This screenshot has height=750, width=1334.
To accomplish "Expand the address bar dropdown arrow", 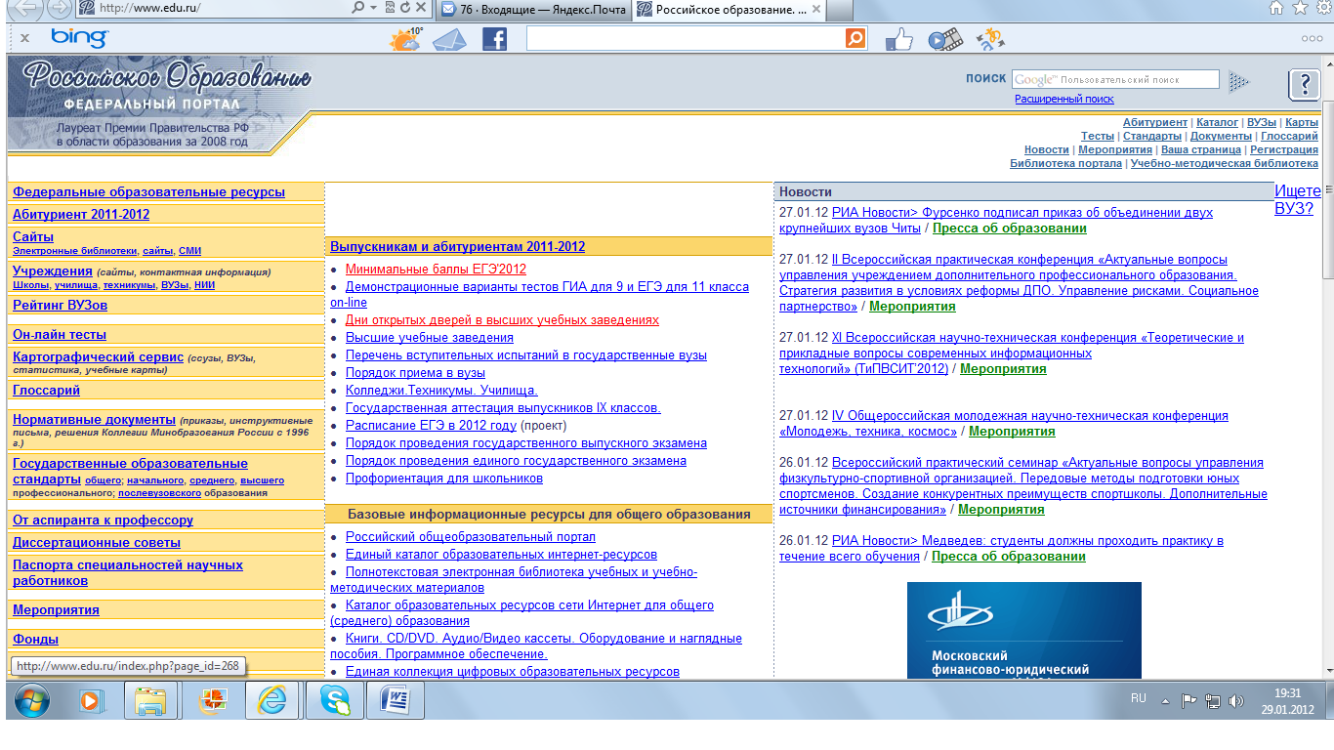I will click(374, 8).
